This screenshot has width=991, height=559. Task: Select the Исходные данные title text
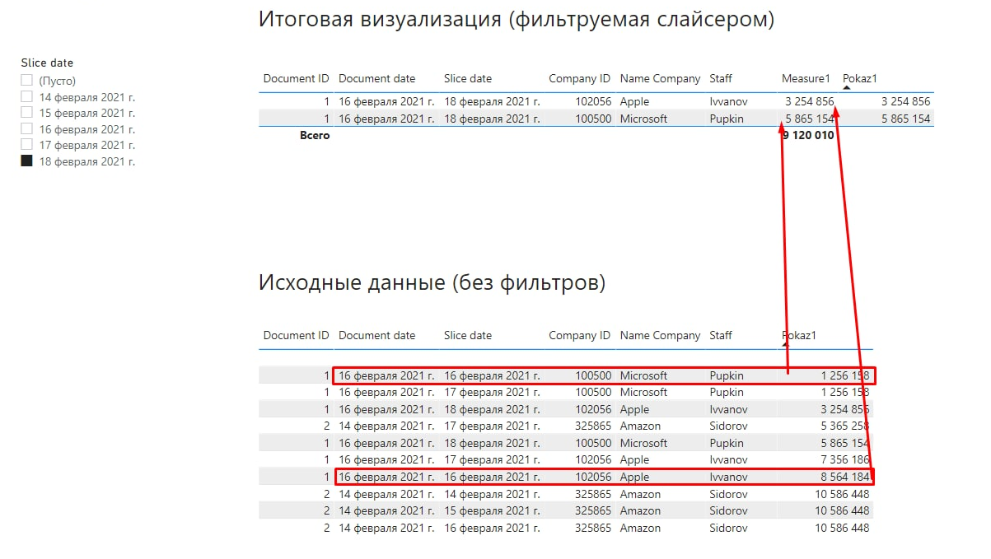(x=432, y=283)
